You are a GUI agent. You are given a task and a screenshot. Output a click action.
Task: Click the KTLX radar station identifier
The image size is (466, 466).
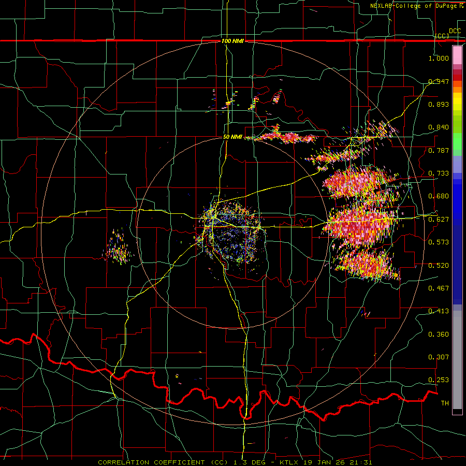pos(288,462)
